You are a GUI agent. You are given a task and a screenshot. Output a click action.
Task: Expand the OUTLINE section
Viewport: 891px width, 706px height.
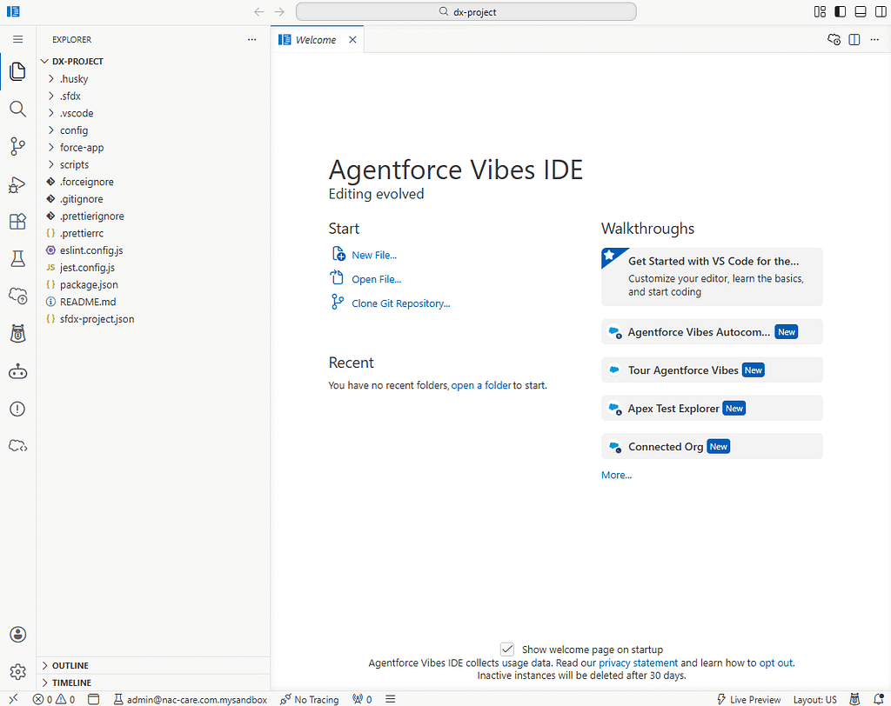click(x=153, y=665)
